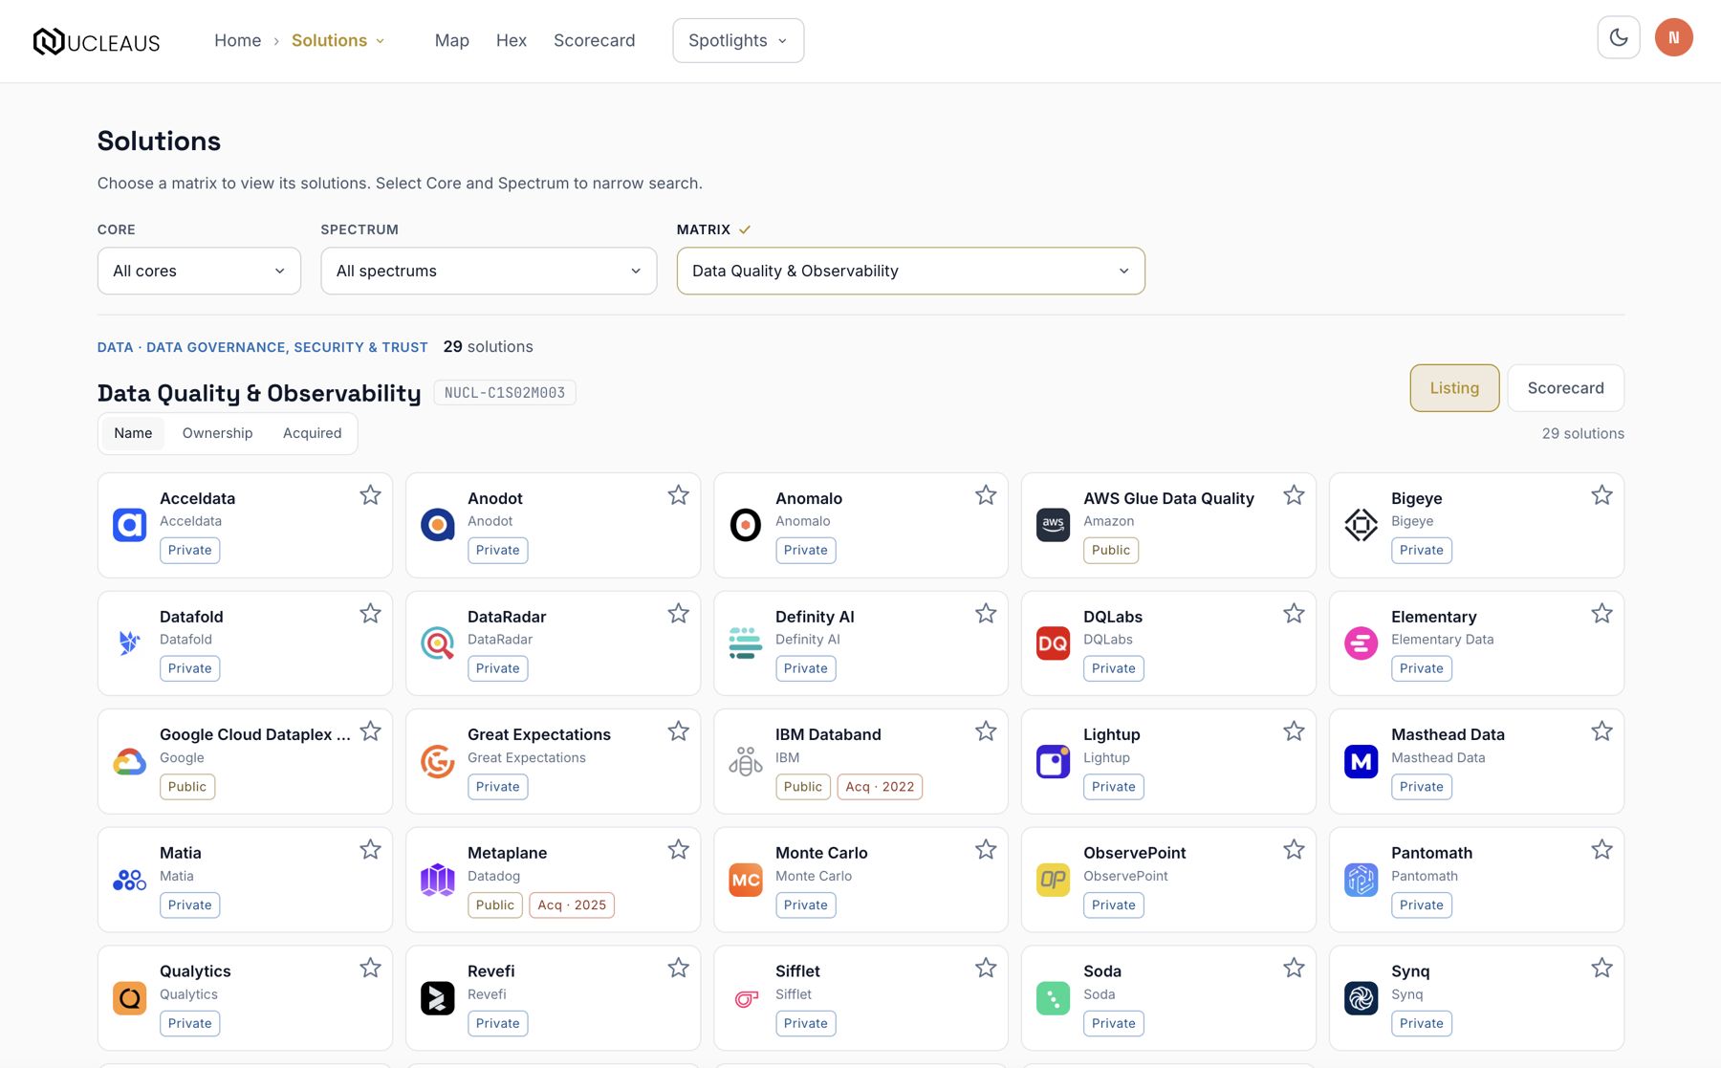Star the Datafold card

point(370,614)
